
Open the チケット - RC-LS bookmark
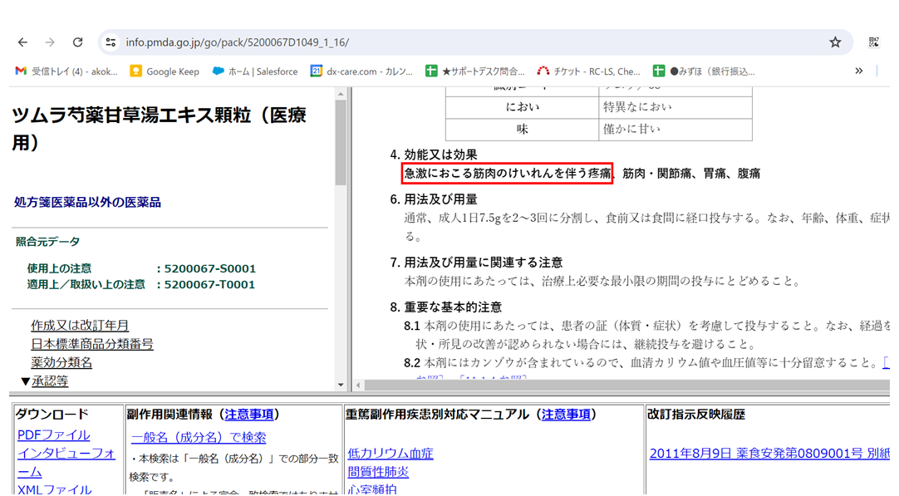[x=588, y=71]
